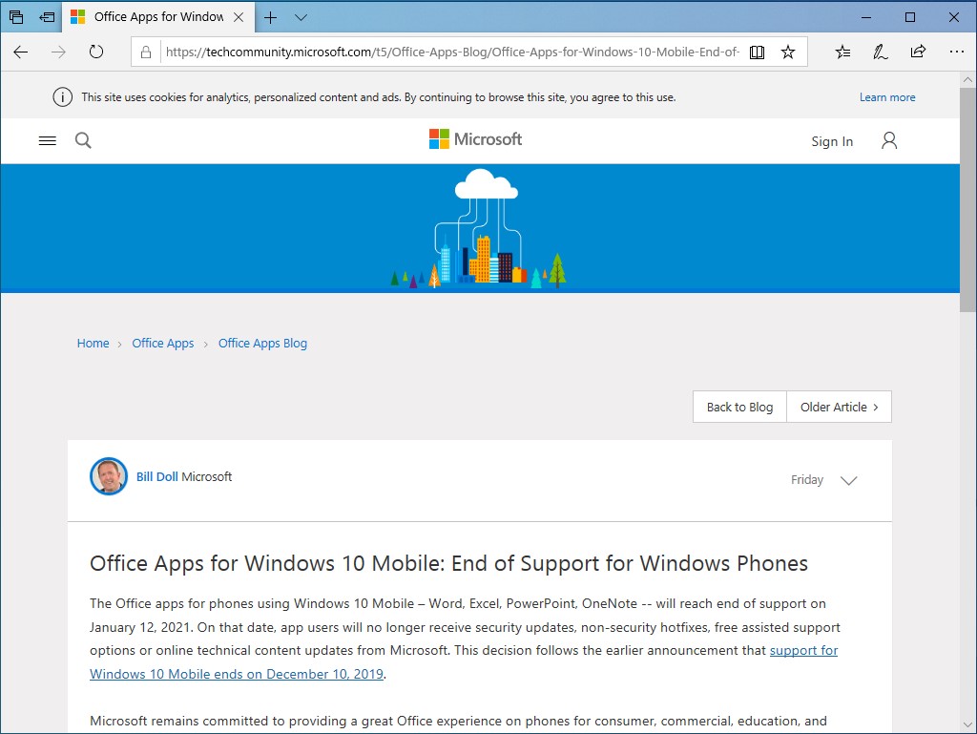Open the Hub favorites panel icon
Screen dimensions: 977x734
click(x=842, y=52)
